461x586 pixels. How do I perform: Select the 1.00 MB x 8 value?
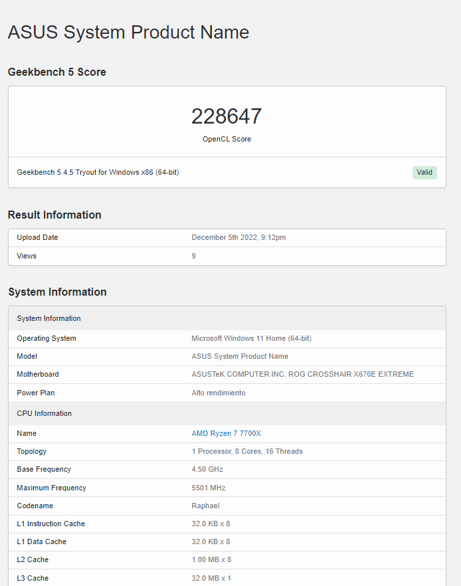pyautogui.click(x=211, y=559)
